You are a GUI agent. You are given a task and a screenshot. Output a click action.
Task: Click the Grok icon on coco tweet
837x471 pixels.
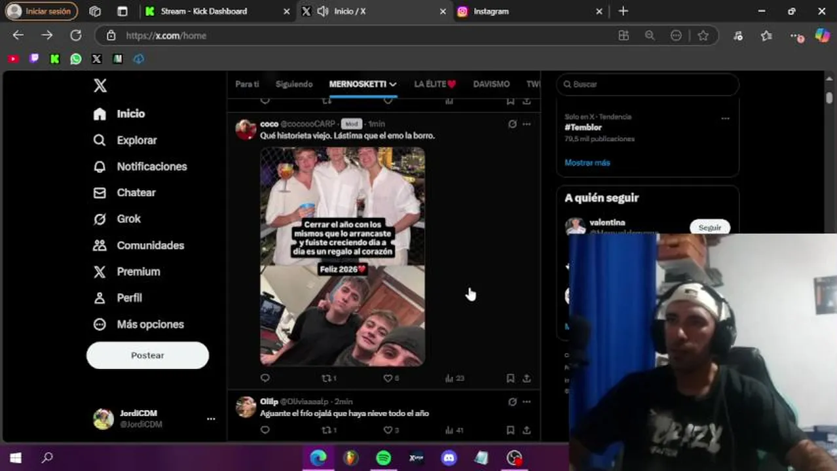click(x=512, y=124)
